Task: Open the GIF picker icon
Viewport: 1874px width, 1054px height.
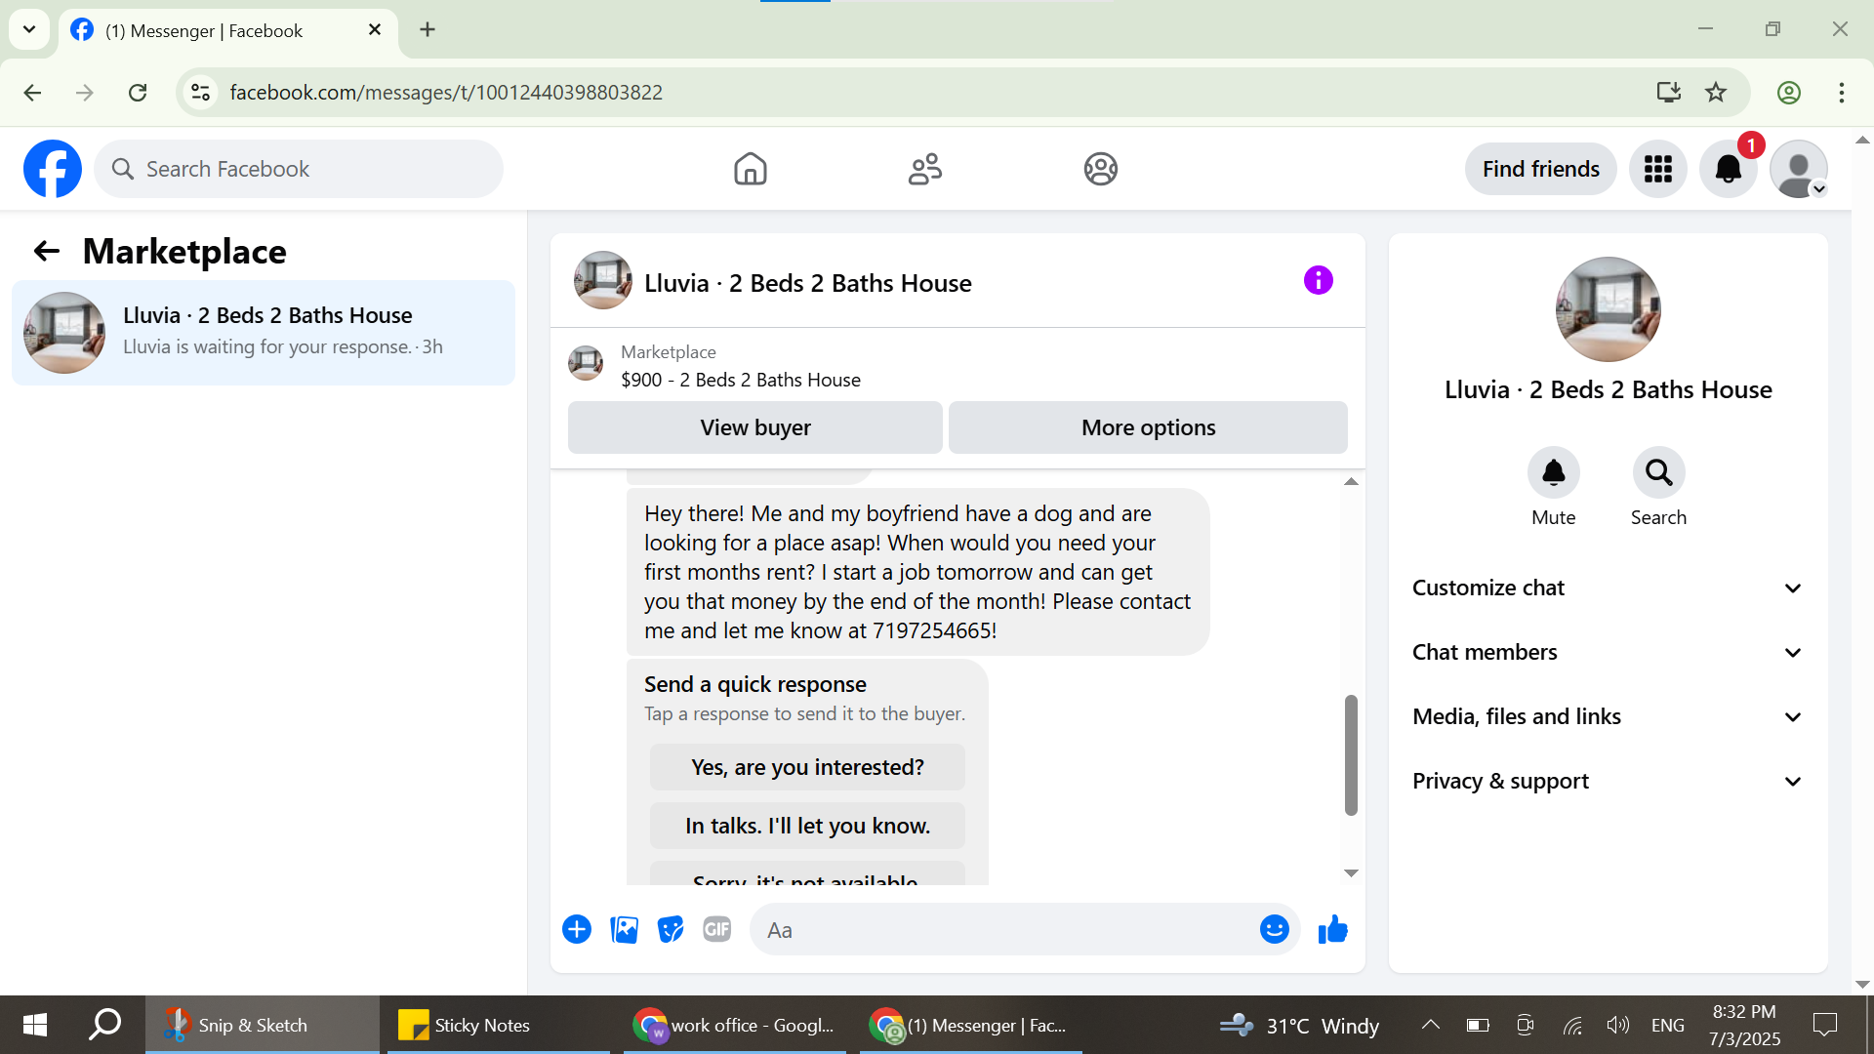Action: click(717, 929)
